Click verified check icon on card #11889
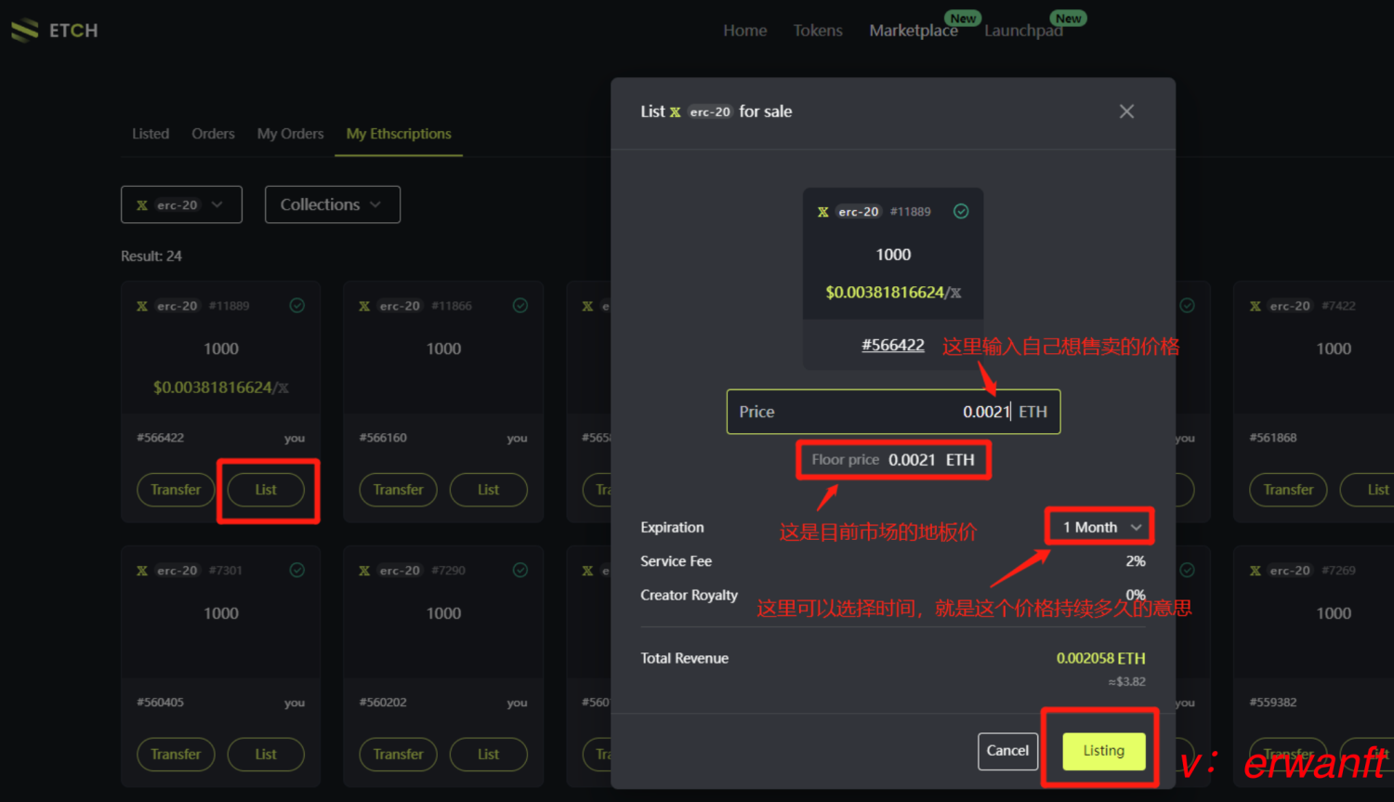The width and height of the screenshot is (1394, 802). [297, 306]
